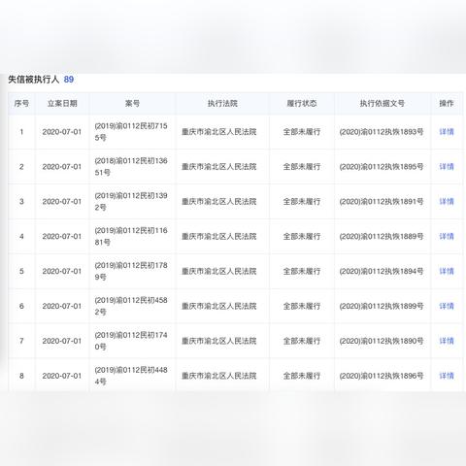Click 全部未履行 status in row 5
466x466 pixels.
tap(302, 271)
